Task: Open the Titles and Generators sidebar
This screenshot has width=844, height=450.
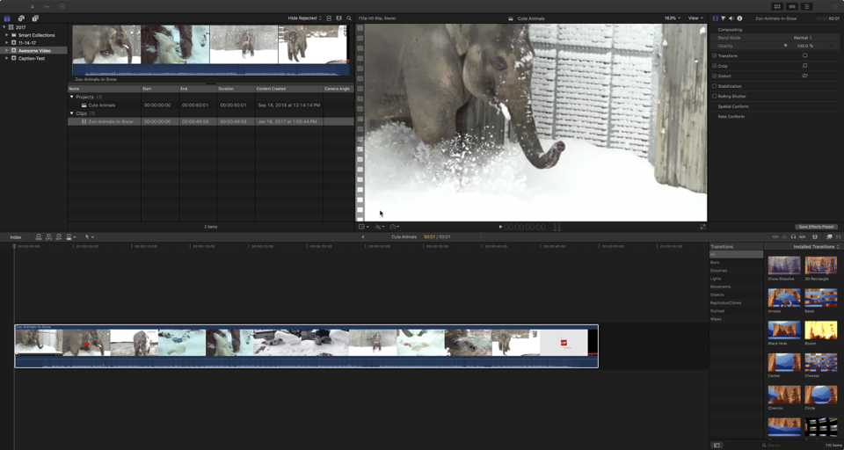Action: pos(35,18)
